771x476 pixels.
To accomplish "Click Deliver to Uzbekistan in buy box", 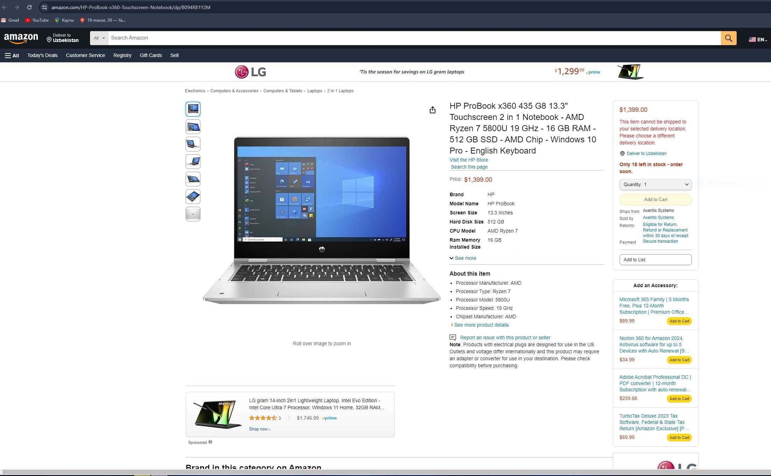I will click(x=646, y=154).
